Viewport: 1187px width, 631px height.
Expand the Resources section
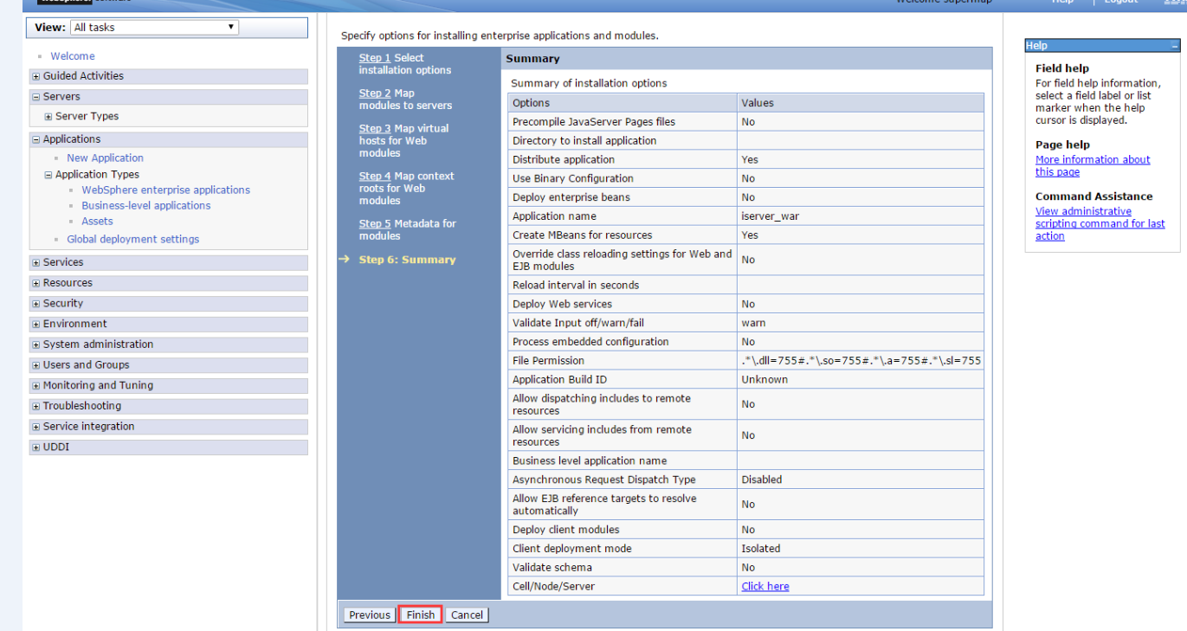pyautogui.click(x=35, y=284)
